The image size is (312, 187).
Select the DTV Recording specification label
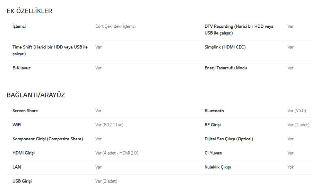pyautogui.click(x=239, y=29)
